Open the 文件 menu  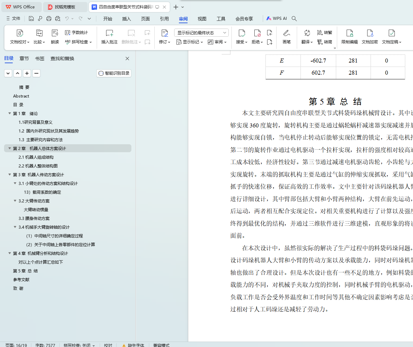tap(13, 18)
